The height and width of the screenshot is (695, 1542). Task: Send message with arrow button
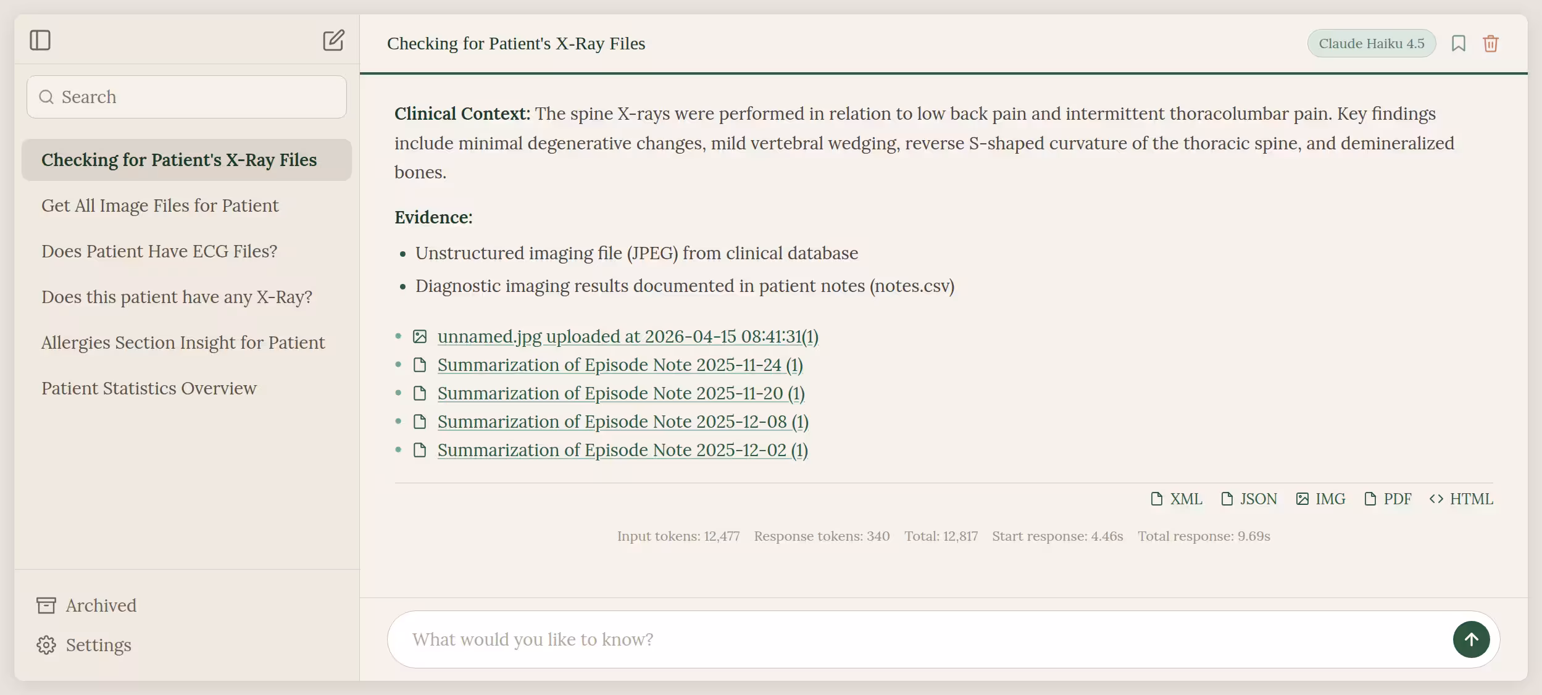point(1472,639)
